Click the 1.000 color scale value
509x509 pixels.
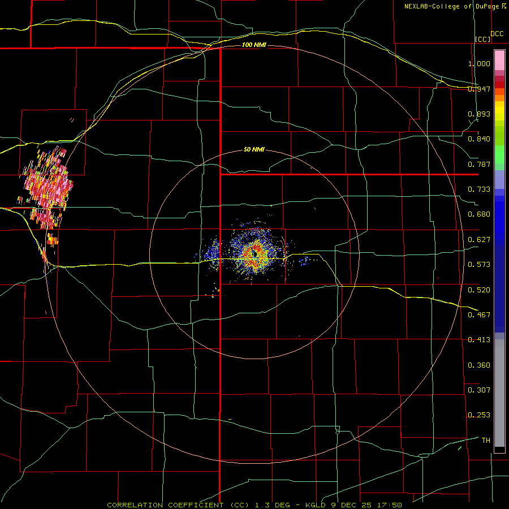pos(479,63)
